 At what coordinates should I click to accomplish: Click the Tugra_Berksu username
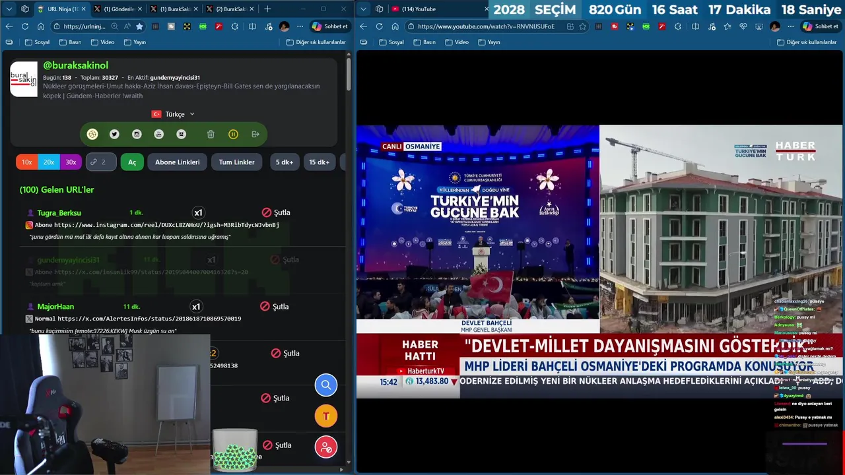59,212
